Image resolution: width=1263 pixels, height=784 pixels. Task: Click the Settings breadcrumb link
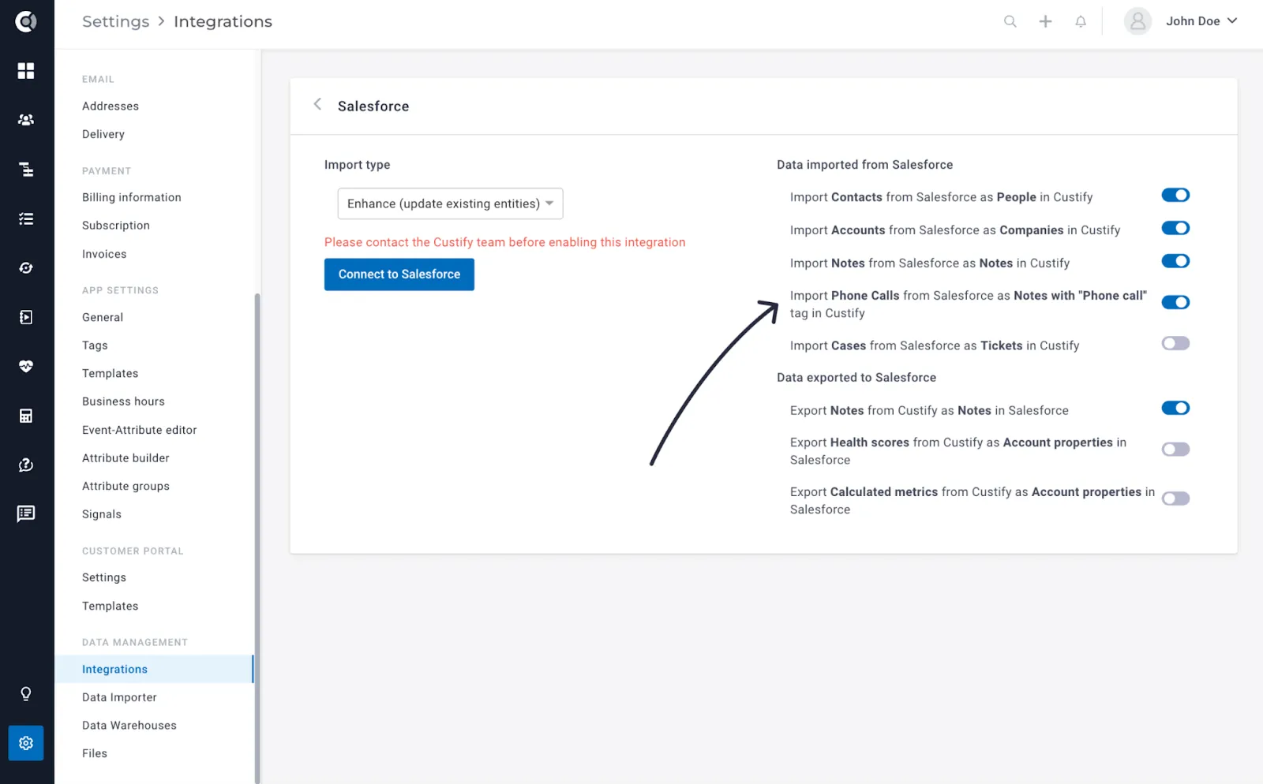pos(115,21)
